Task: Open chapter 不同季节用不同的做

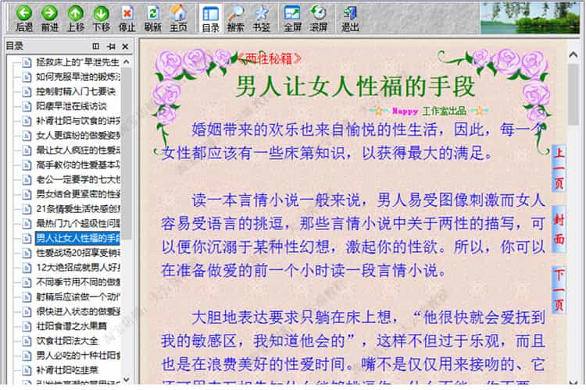Action: click(x=78, y=282)
